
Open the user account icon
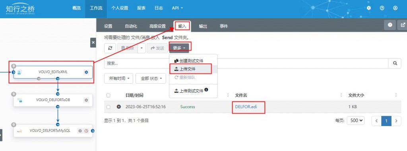(x=395, y=8)
